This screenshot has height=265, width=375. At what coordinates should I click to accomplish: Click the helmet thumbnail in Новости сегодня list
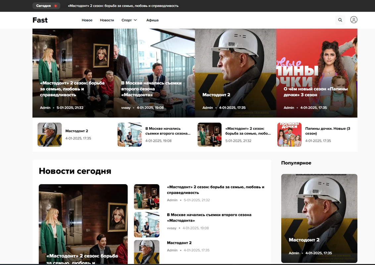[147, 252]
